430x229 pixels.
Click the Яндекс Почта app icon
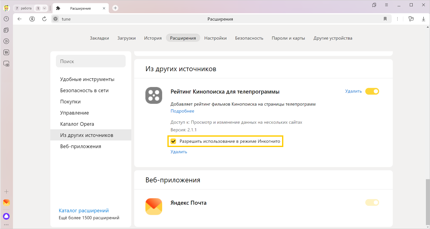tap(154, 206)
